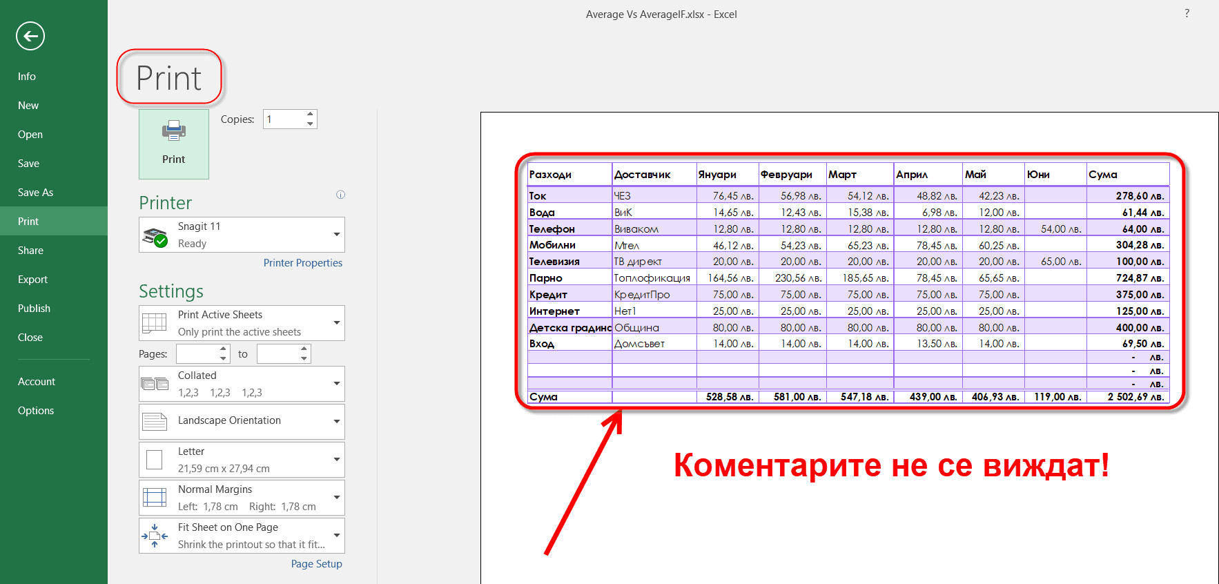Open the Page Setup link
Image resolution: width=1219 pixels, height=584 pixels.
click(x=317, y=564)
